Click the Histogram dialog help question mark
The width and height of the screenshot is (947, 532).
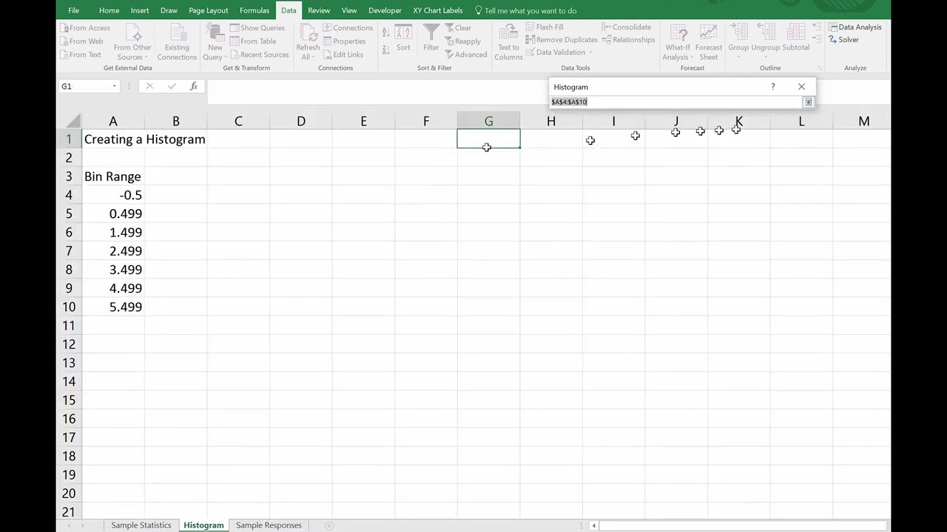pos(773,86)
